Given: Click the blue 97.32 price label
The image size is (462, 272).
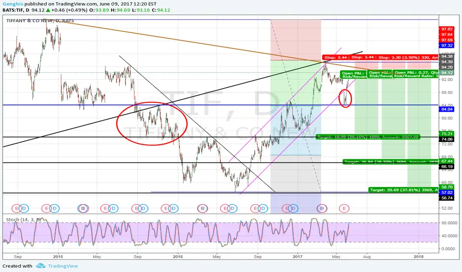Looking at the screenshot, I should [x=447, y=45].
